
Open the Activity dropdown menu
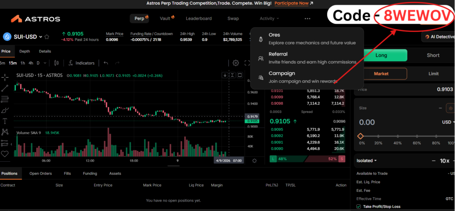[x=269, y=19]
